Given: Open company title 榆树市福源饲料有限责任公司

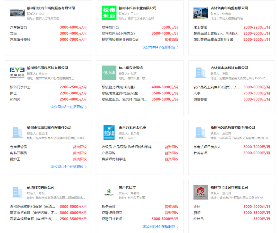Looking at the screenshot, I should pos(49,128).
